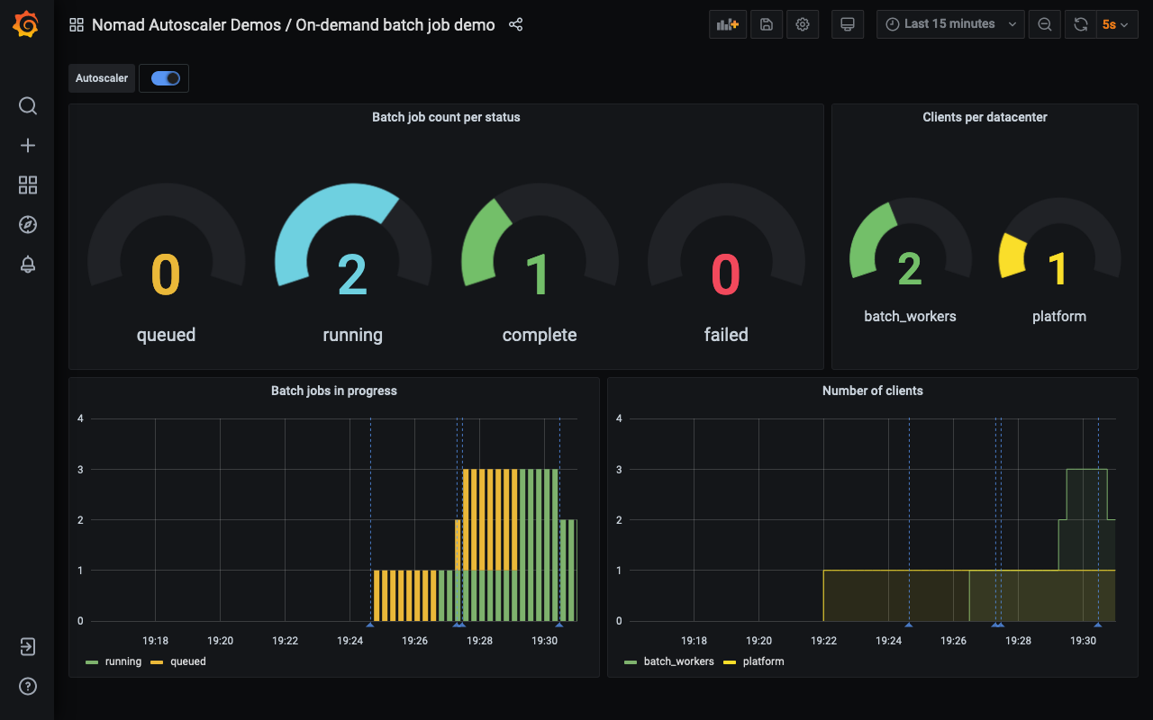Expand the 5s refresh interval dropdown
Image resolution: width=1153 pixels, height=720 pixels.
coord(1117,24)
